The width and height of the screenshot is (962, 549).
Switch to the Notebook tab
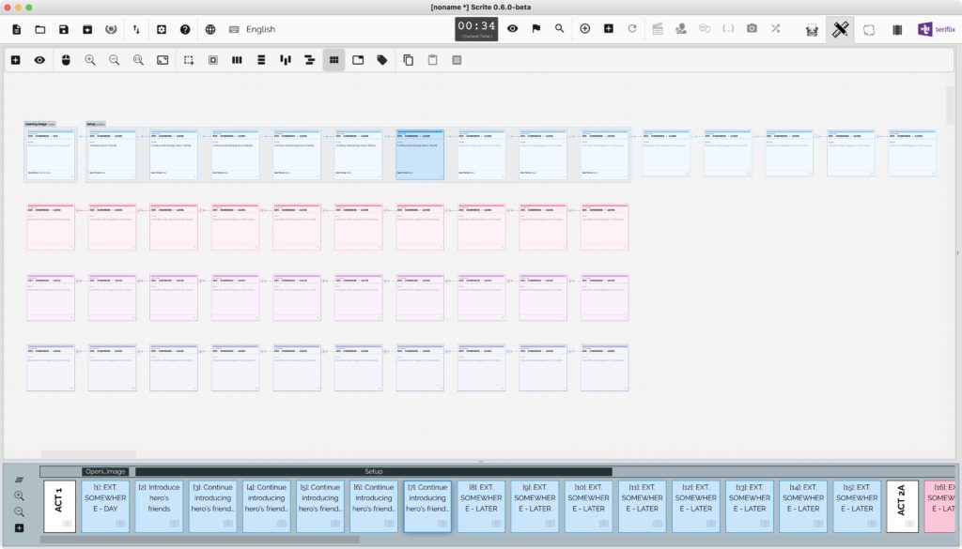point(869,29)
